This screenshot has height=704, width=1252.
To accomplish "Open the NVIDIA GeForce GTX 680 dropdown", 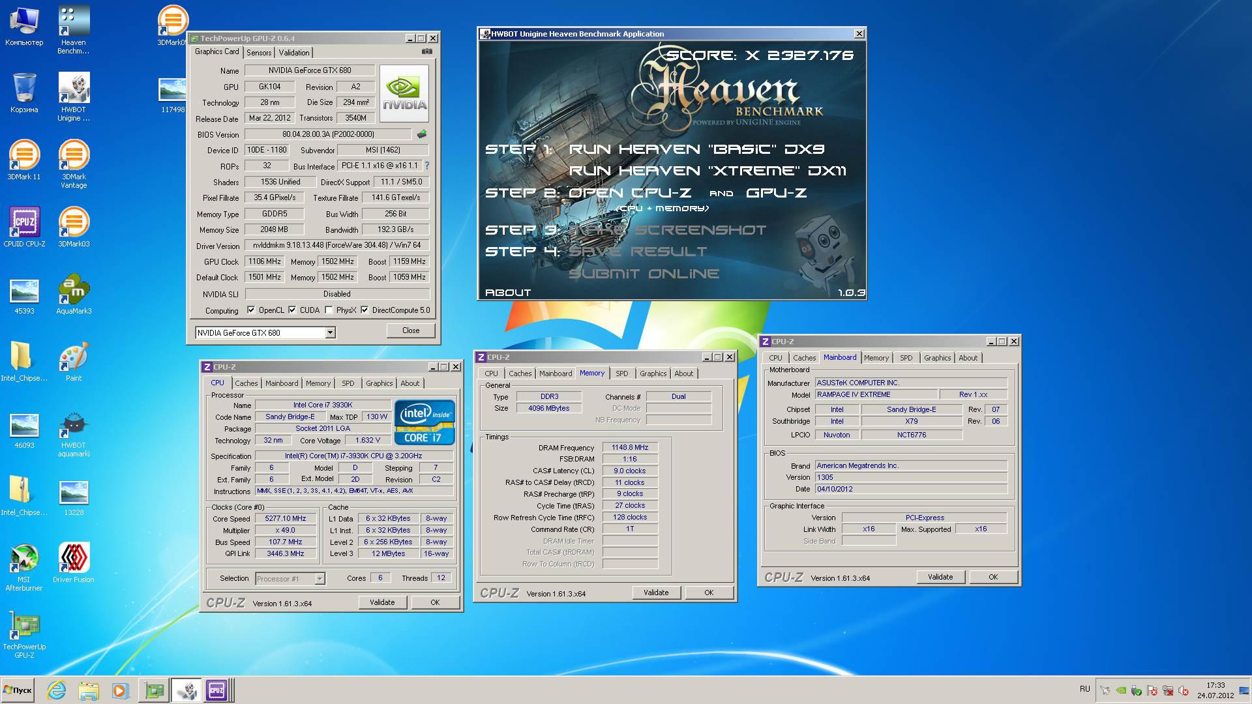I will point(331,332).
